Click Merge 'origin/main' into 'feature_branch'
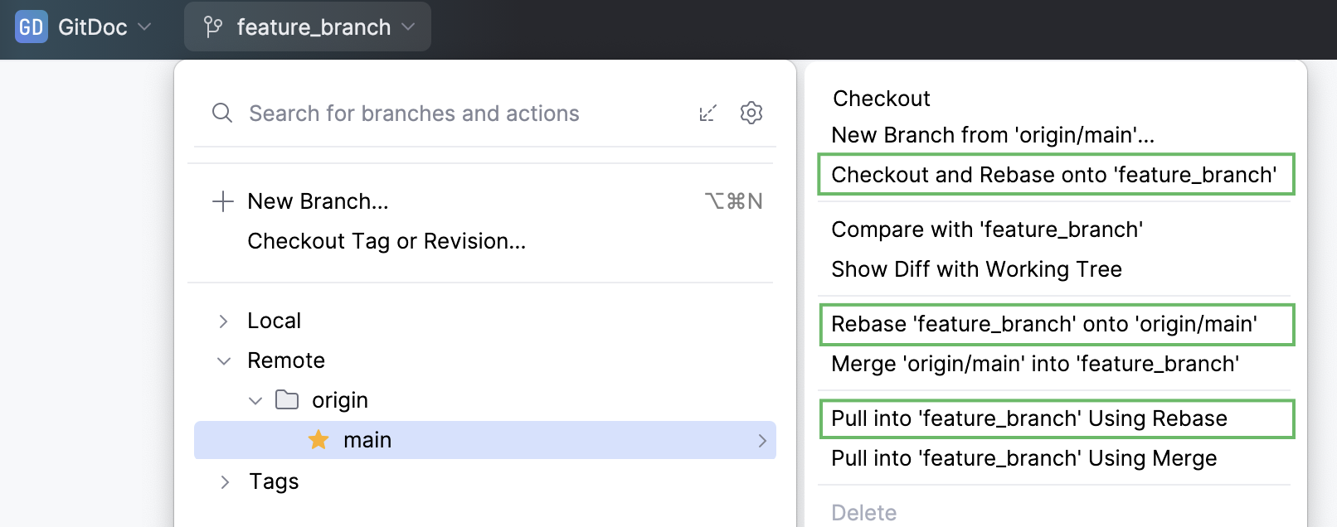 pyautogui.click(x=1035, y=364)
